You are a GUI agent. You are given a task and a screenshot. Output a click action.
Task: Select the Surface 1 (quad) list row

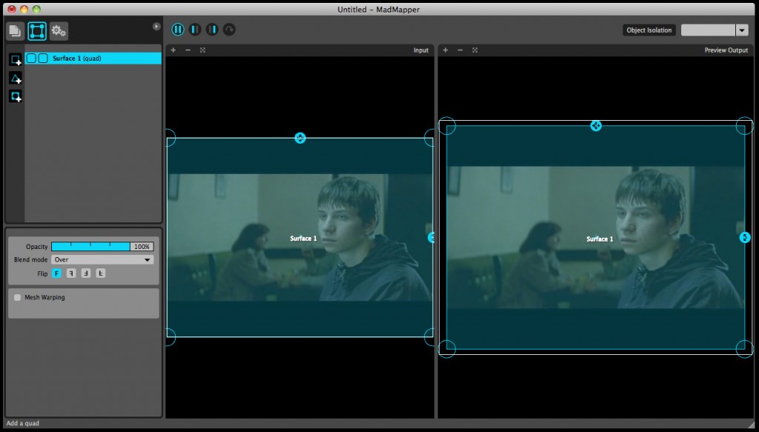tap(93, 59)
